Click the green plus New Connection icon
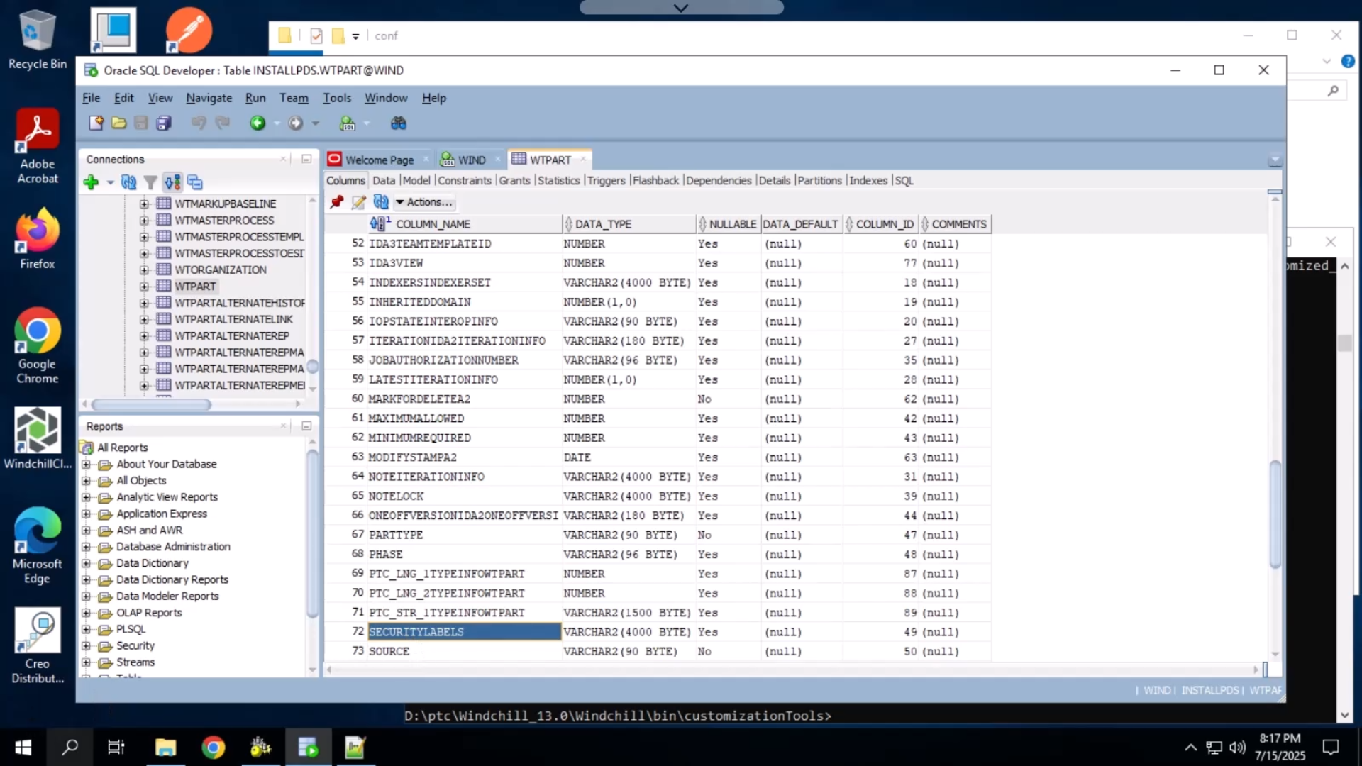Viewport: 1362px width, 766px height. click(x=91, y=182)
